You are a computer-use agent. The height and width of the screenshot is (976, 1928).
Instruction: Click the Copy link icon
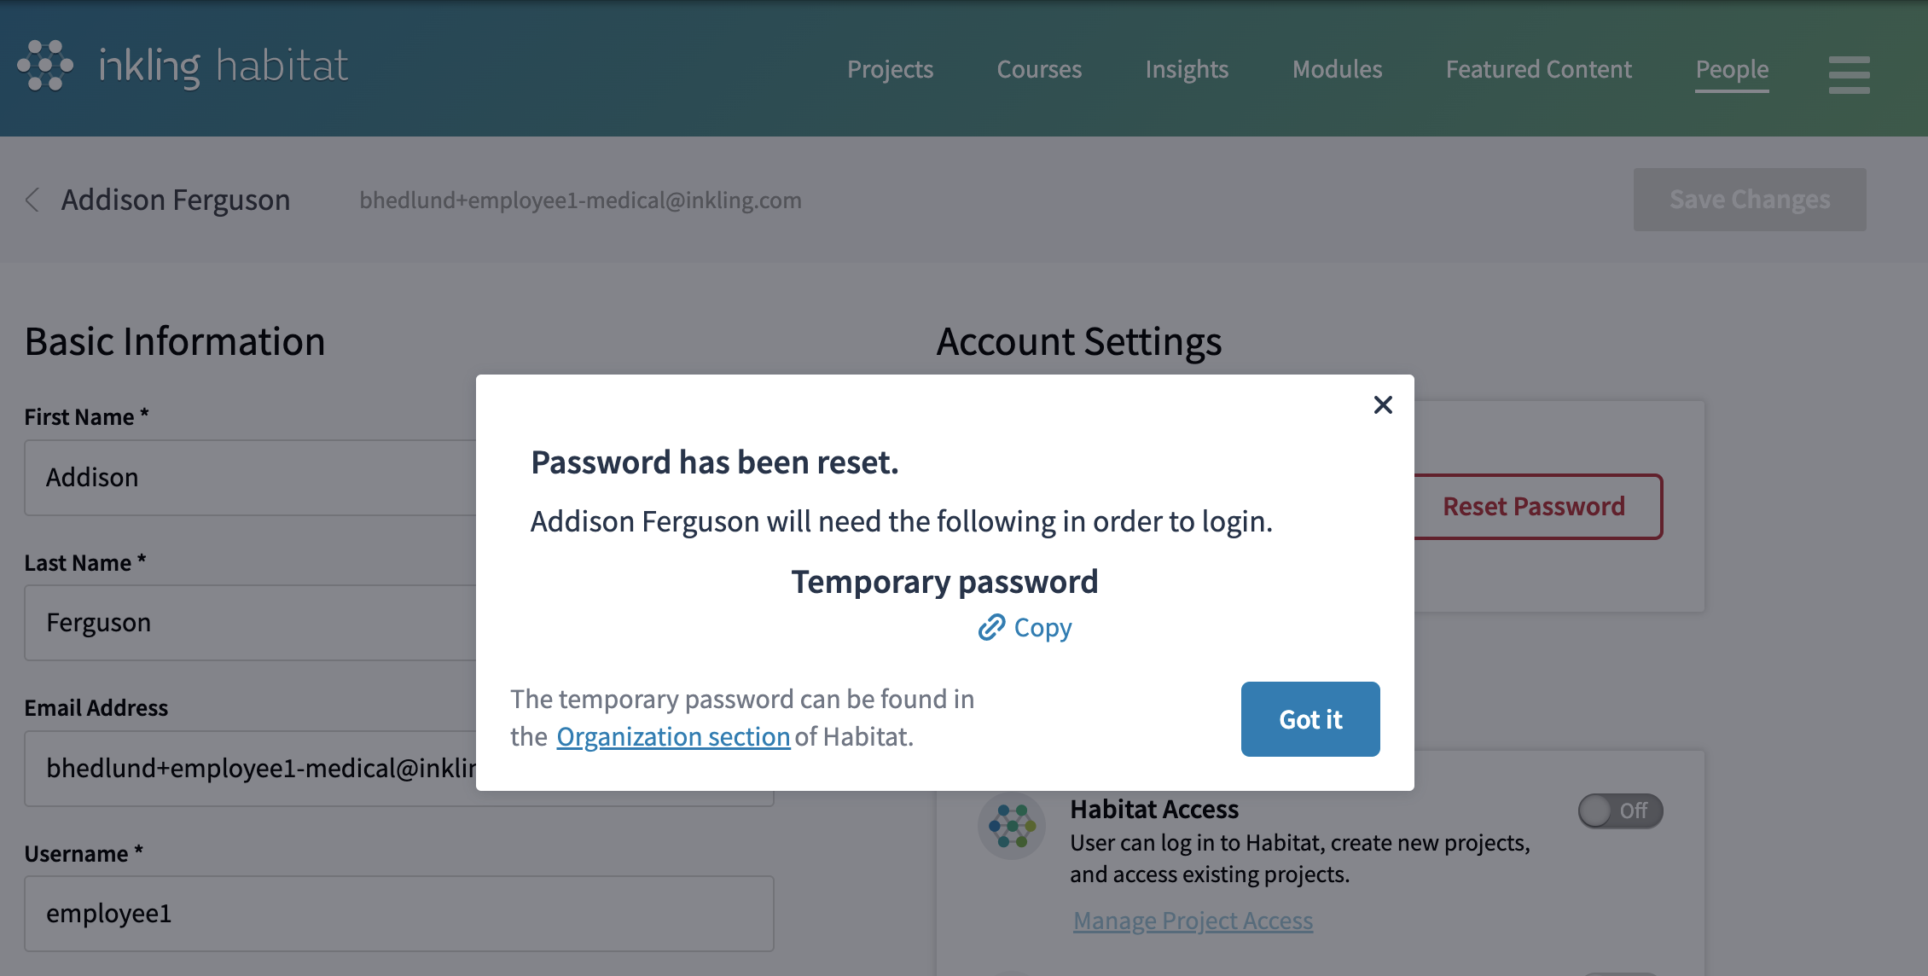(x=991, y=628)
